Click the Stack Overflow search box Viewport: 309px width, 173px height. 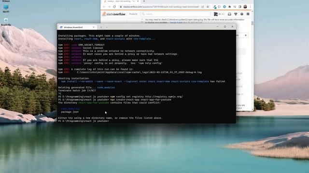click(176, 14)
